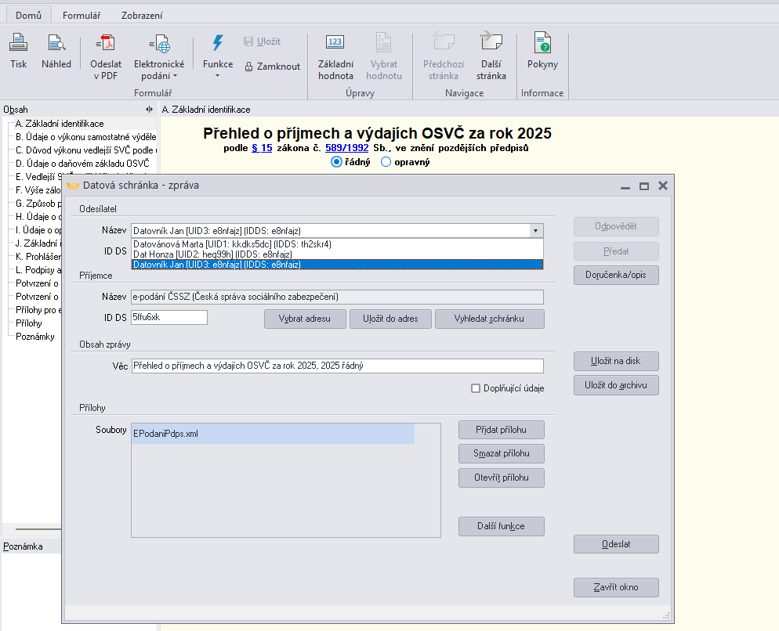
Task: Open Náhled print preview
Action: (56, 44)
